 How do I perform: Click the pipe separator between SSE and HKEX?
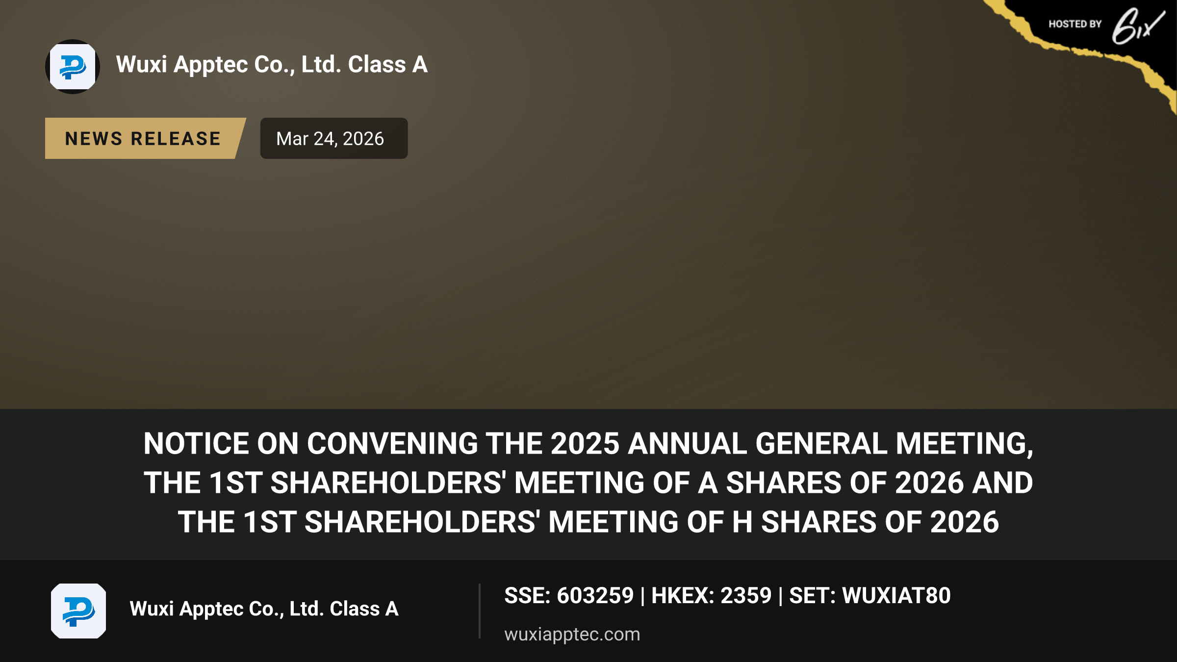click(x=642, y=596)
